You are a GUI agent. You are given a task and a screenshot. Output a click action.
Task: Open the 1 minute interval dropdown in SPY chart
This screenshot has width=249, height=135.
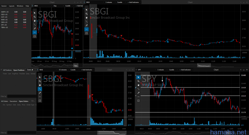162,70
